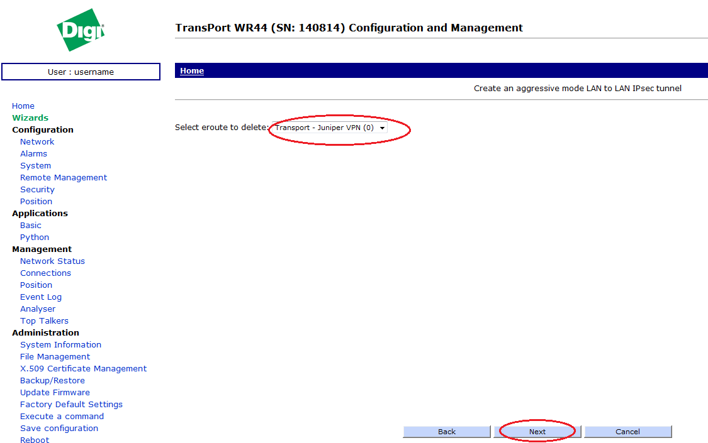The width and height of the screenshot is (708, 443).
Task: Open Home in the sidebar
Action: click(23, 106)
